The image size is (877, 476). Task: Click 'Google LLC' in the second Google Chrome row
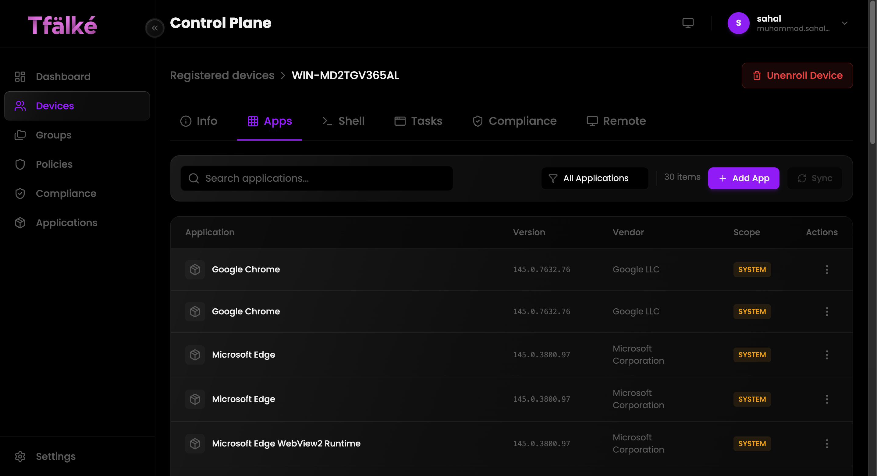(636, 311)
